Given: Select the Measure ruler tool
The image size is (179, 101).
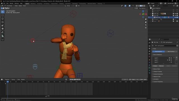Looking at the screenshot, I should [3, 36].
